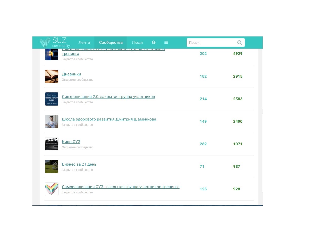
Task: Click member count 71 for Бизнес
Action: 202,167
